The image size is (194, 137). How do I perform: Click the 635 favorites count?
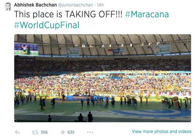(x=71, y=132)
